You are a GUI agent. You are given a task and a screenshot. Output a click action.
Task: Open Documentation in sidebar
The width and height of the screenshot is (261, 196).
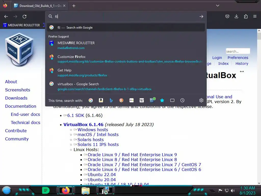point(20,106)
